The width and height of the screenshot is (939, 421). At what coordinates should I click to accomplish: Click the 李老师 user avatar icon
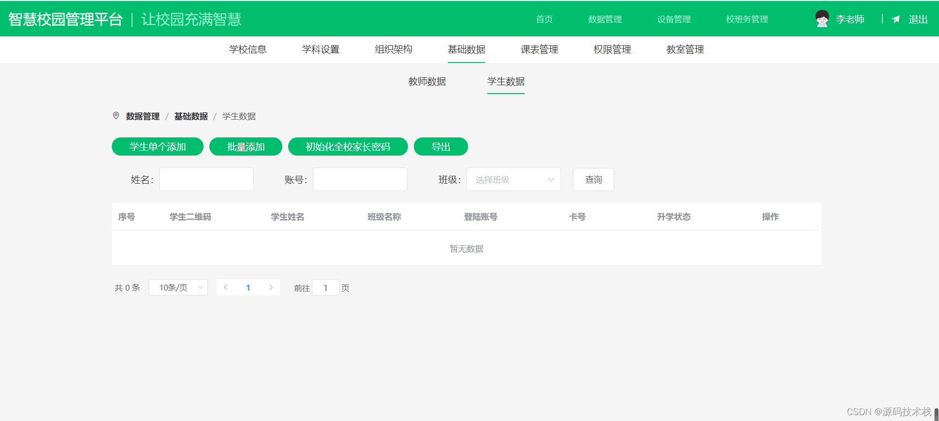pos(822,19)
